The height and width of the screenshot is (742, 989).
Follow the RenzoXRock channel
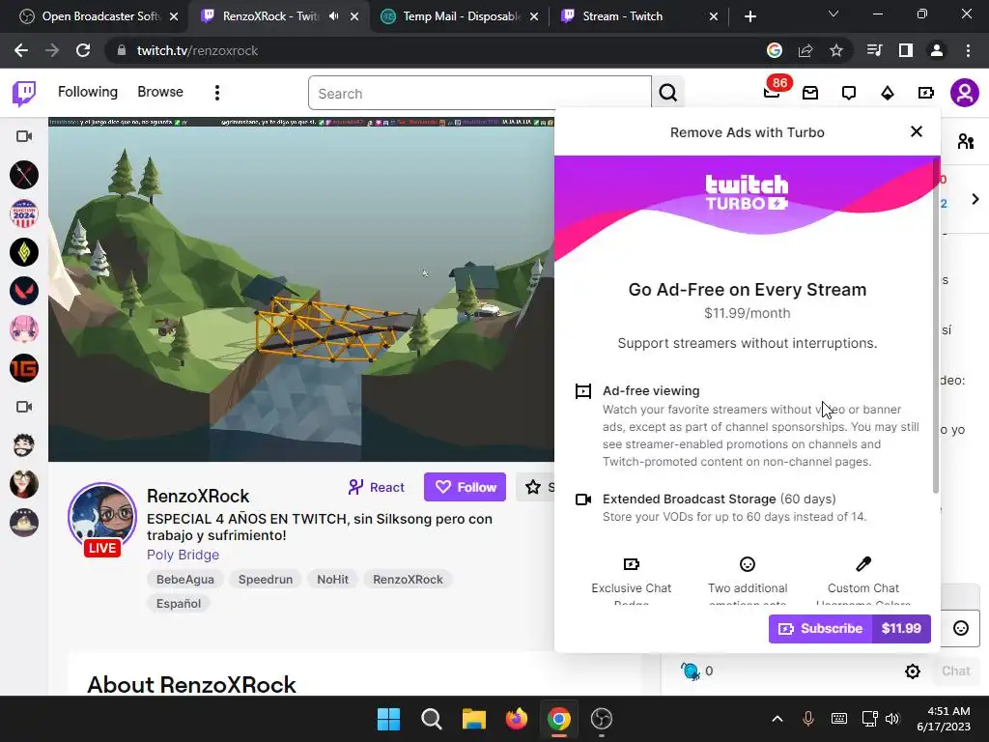465,487
